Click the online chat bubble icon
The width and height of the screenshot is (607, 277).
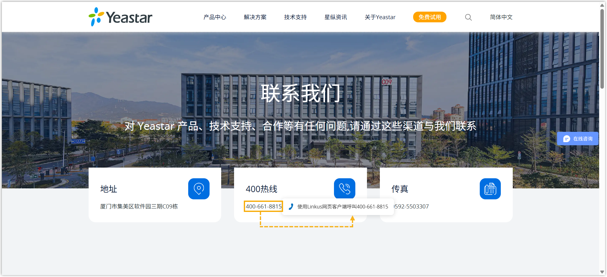566,139
